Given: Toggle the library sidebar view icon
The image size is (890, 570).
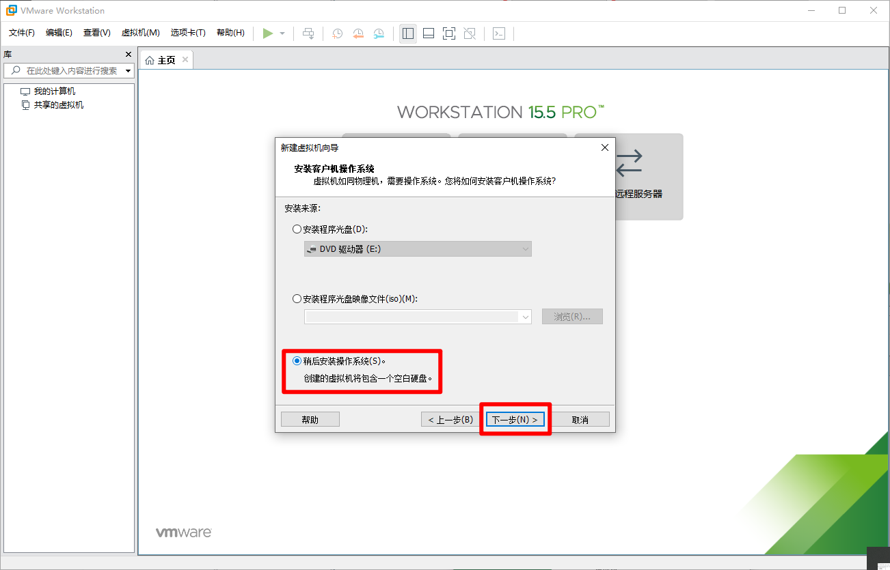Looking at the screenshot, I should 408,33.
